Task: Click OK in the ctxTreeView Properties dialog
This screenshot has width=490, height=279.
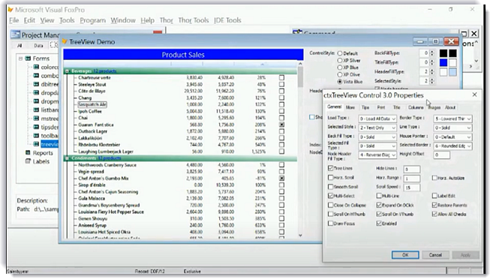Action: click(x=405, y=255)
